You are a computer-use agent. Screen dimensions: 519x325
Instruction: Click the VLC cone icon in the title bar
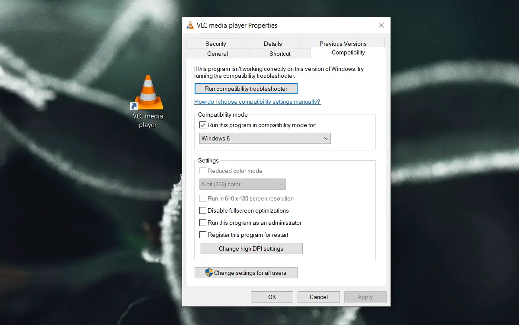190,25
